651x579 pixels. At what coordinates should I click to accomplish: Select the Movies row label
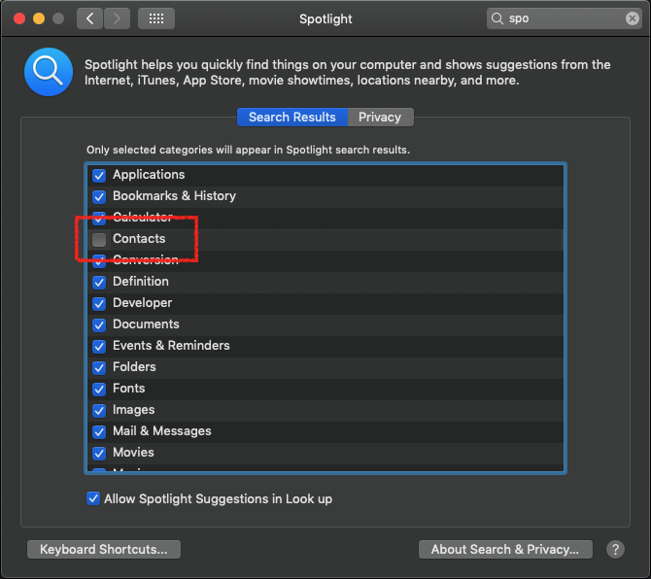click(x=133, y=453)
